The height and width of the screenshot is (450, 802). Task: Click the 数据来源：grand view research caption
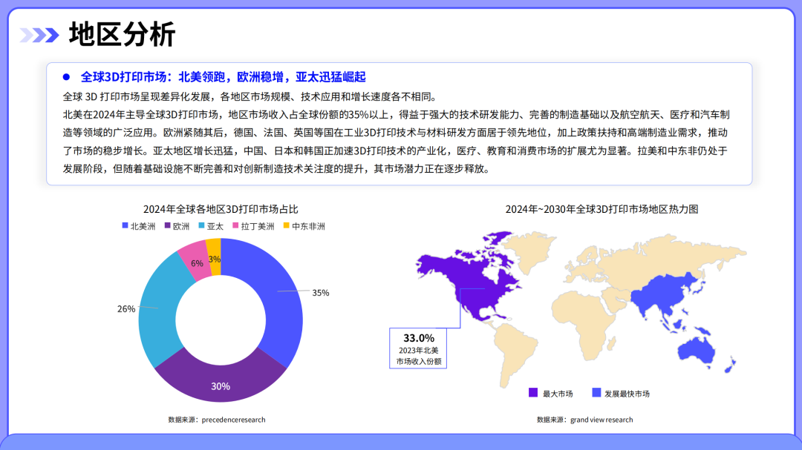click(x=584, y=420)
